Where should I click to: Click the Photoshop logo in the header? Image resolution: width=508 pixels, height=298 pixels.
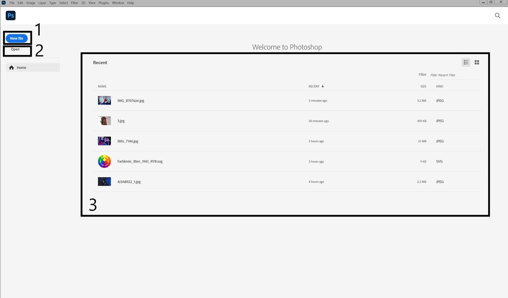(x=11, y=16)
